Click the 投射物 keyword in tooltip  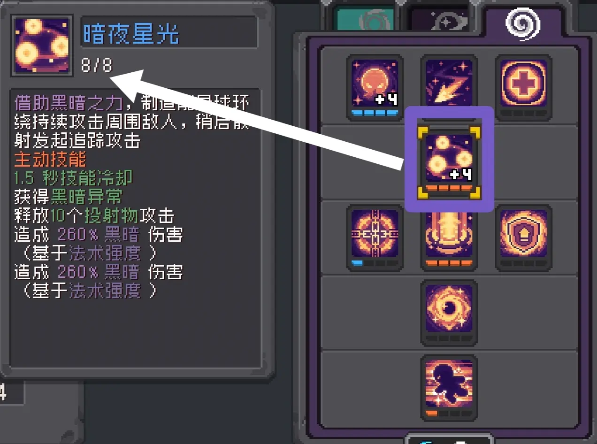pos(111,216)
